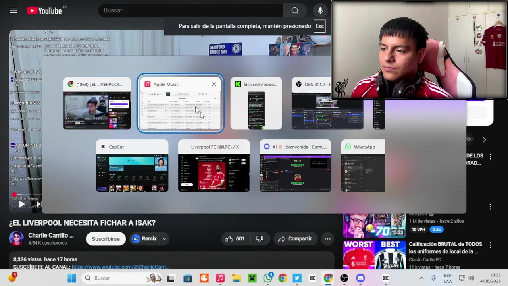Click the system tray microphone icon
Screen dimensions: 508x286
(434, 278)
